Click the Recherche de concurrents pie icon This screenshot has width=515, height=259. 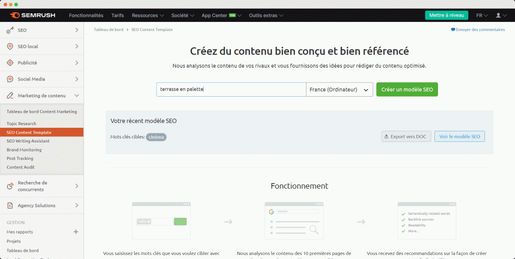point(10,186)
